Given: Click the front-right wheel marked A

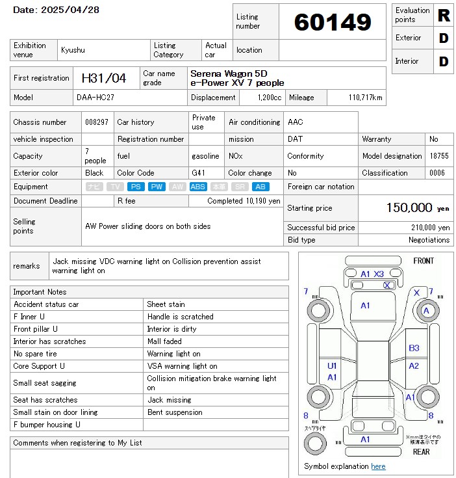Looking at the screenshot, I should pyautogui.click(x=427, y=311).
